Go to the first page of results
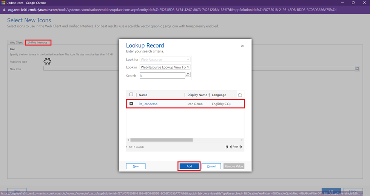Image resolution: width=370 pixels, height=196 pixels. click(227, 147)
